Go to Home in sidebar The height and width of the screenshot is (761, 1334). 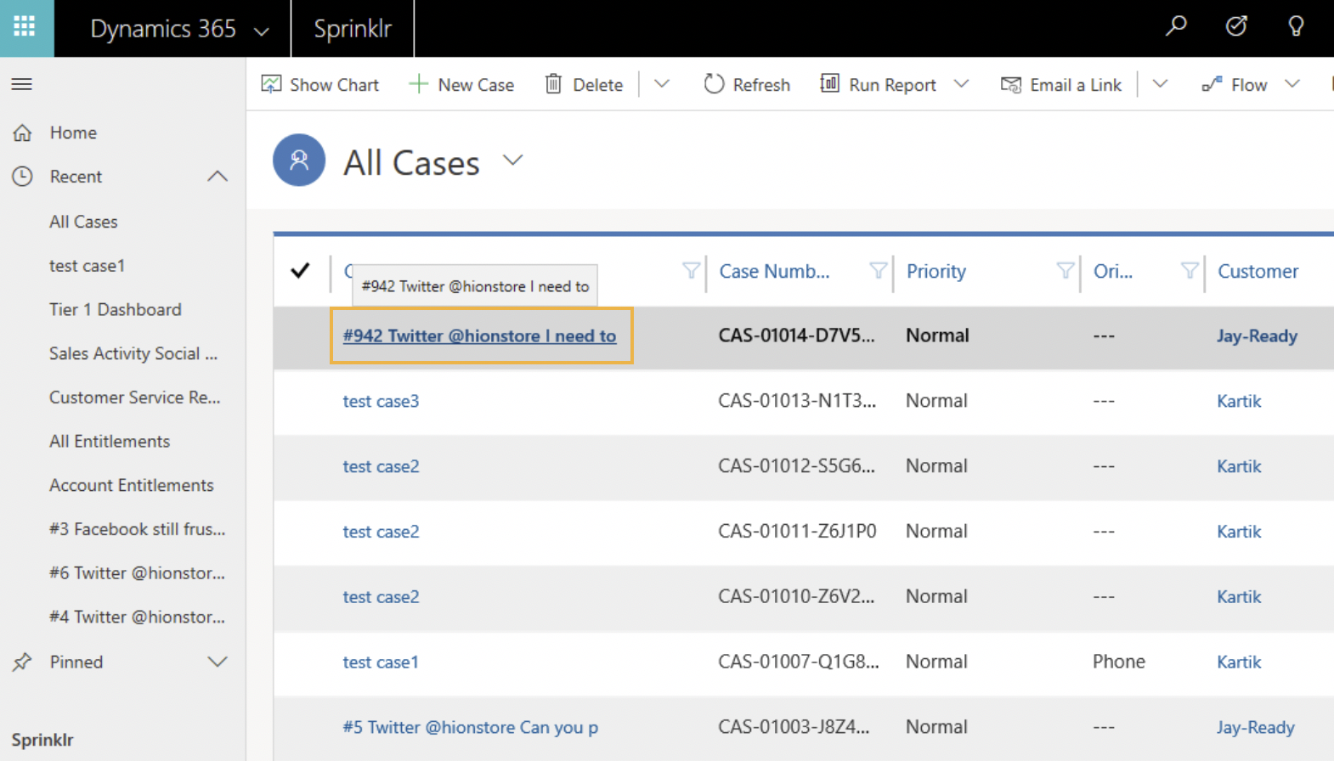[x=73, y=132]
